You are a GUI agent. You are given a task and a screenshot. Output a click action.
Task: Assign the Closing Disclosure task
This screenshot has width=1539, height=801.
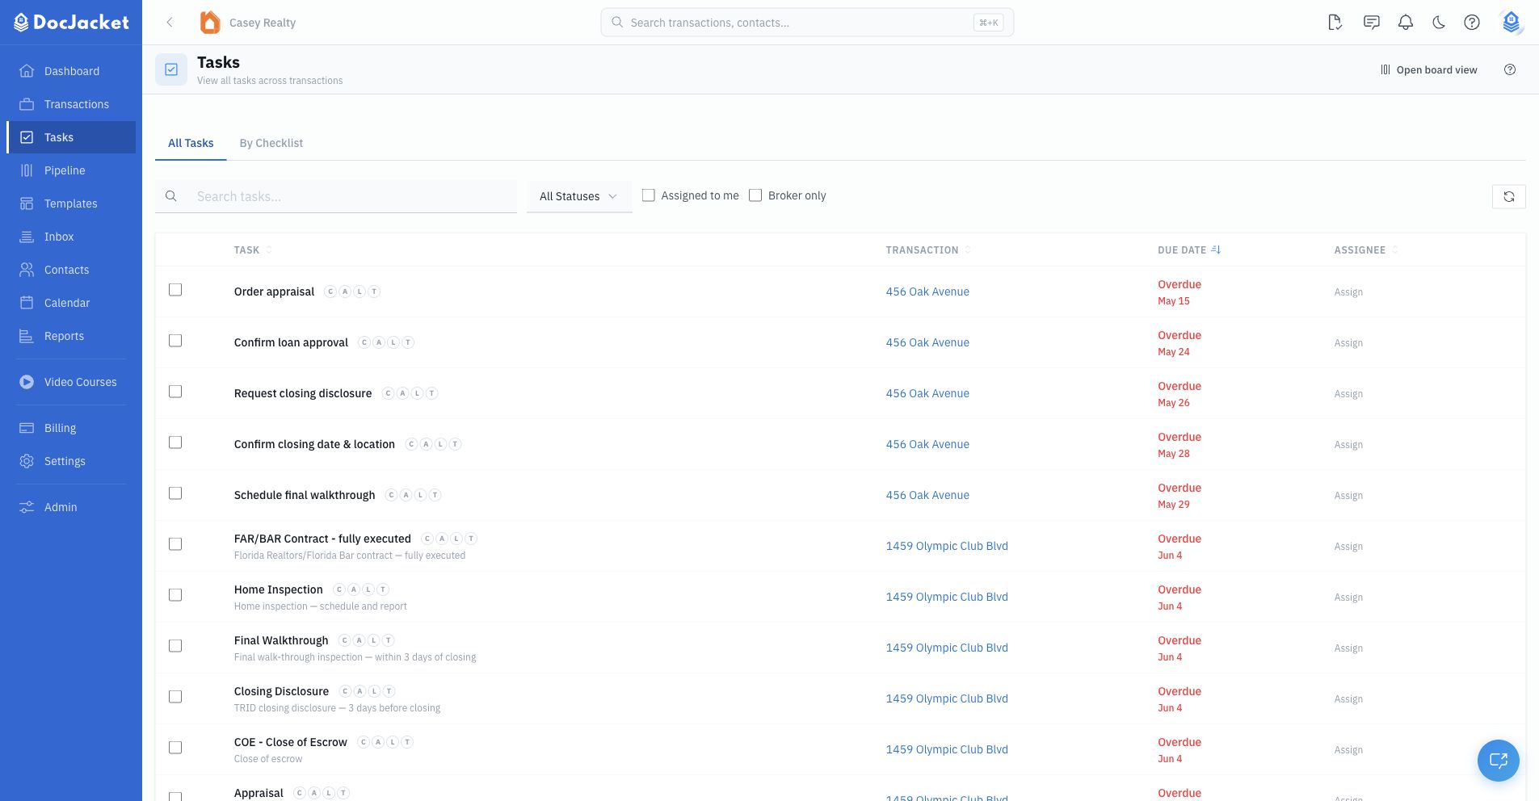point(1348,699)
